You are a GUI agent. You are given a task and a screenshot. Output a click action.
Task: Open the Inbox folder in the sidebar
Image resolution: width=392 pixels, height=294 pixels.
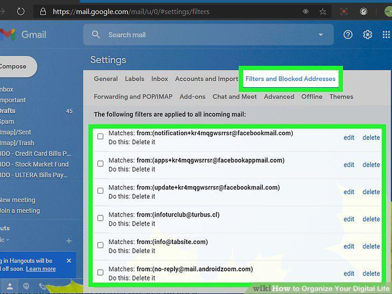7,89
